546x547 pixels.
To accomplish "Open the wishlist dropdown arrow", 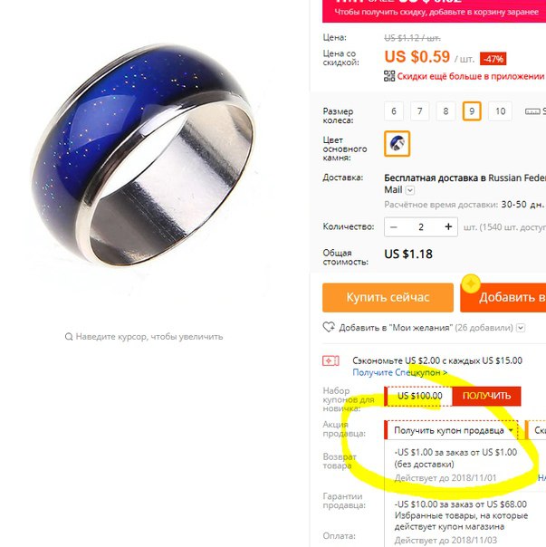I will (x=521, y=328).
